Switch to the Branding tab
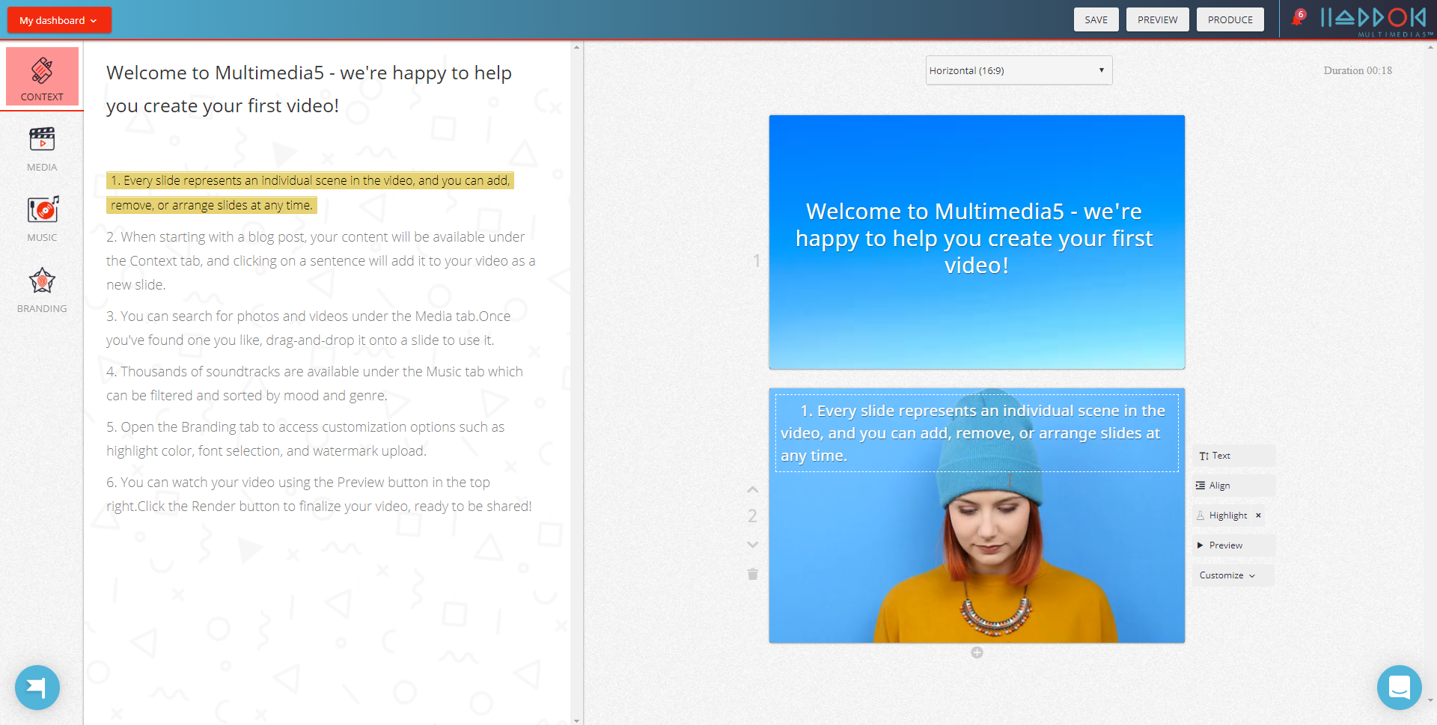 click(x=42, y=290)
